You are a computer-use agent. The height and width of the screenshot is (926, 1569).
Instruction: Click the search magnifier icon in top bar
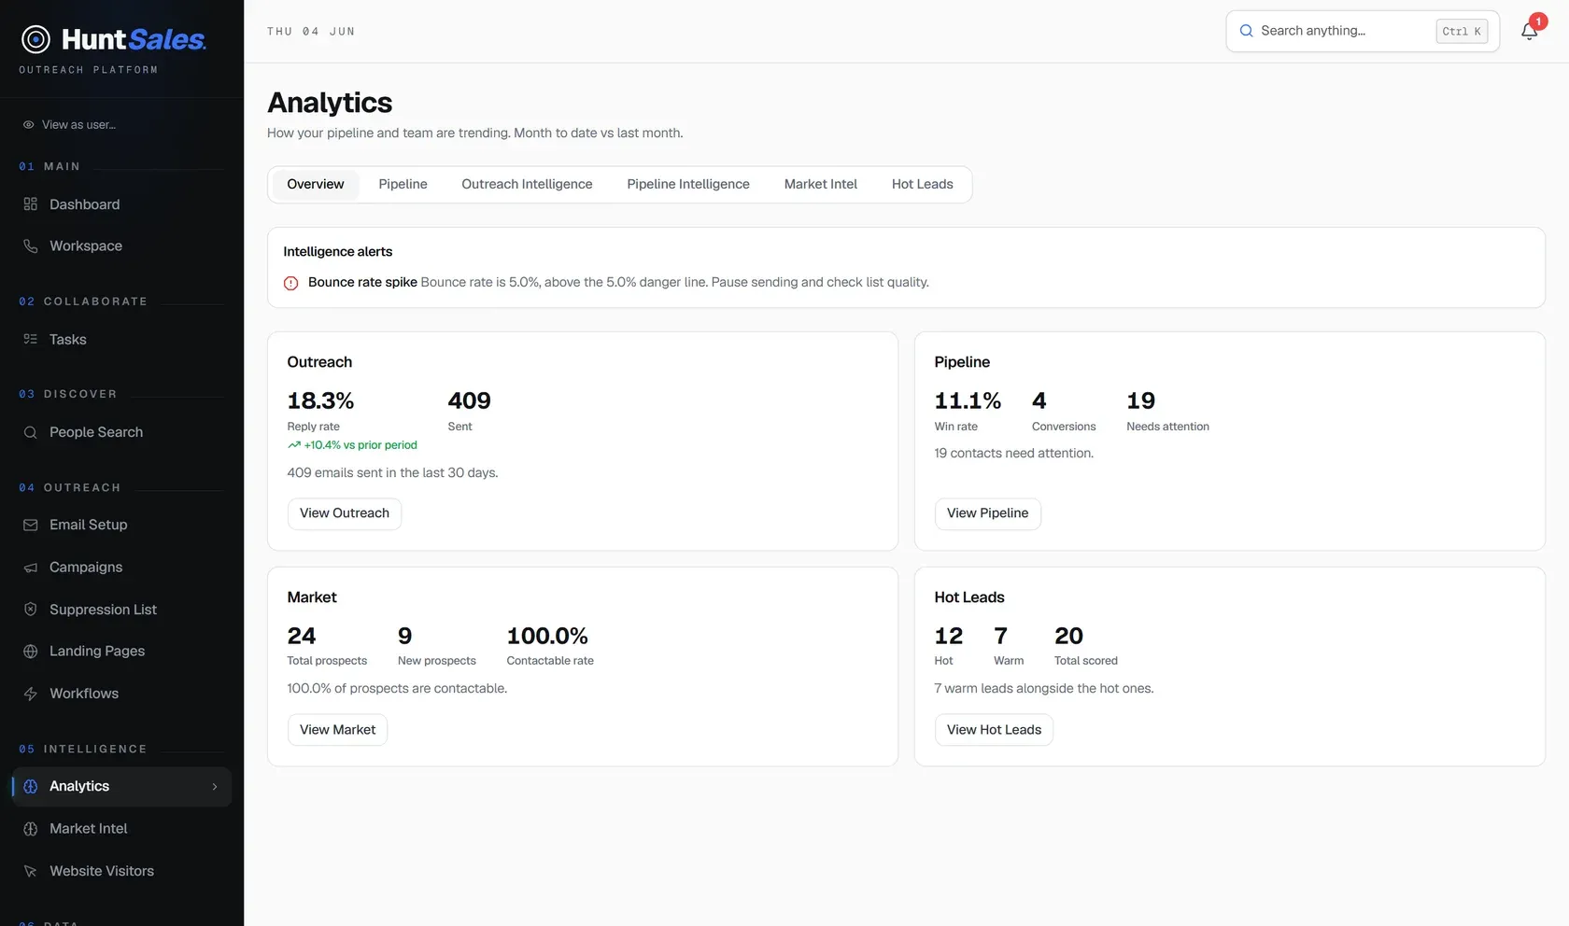[1246, 31]
